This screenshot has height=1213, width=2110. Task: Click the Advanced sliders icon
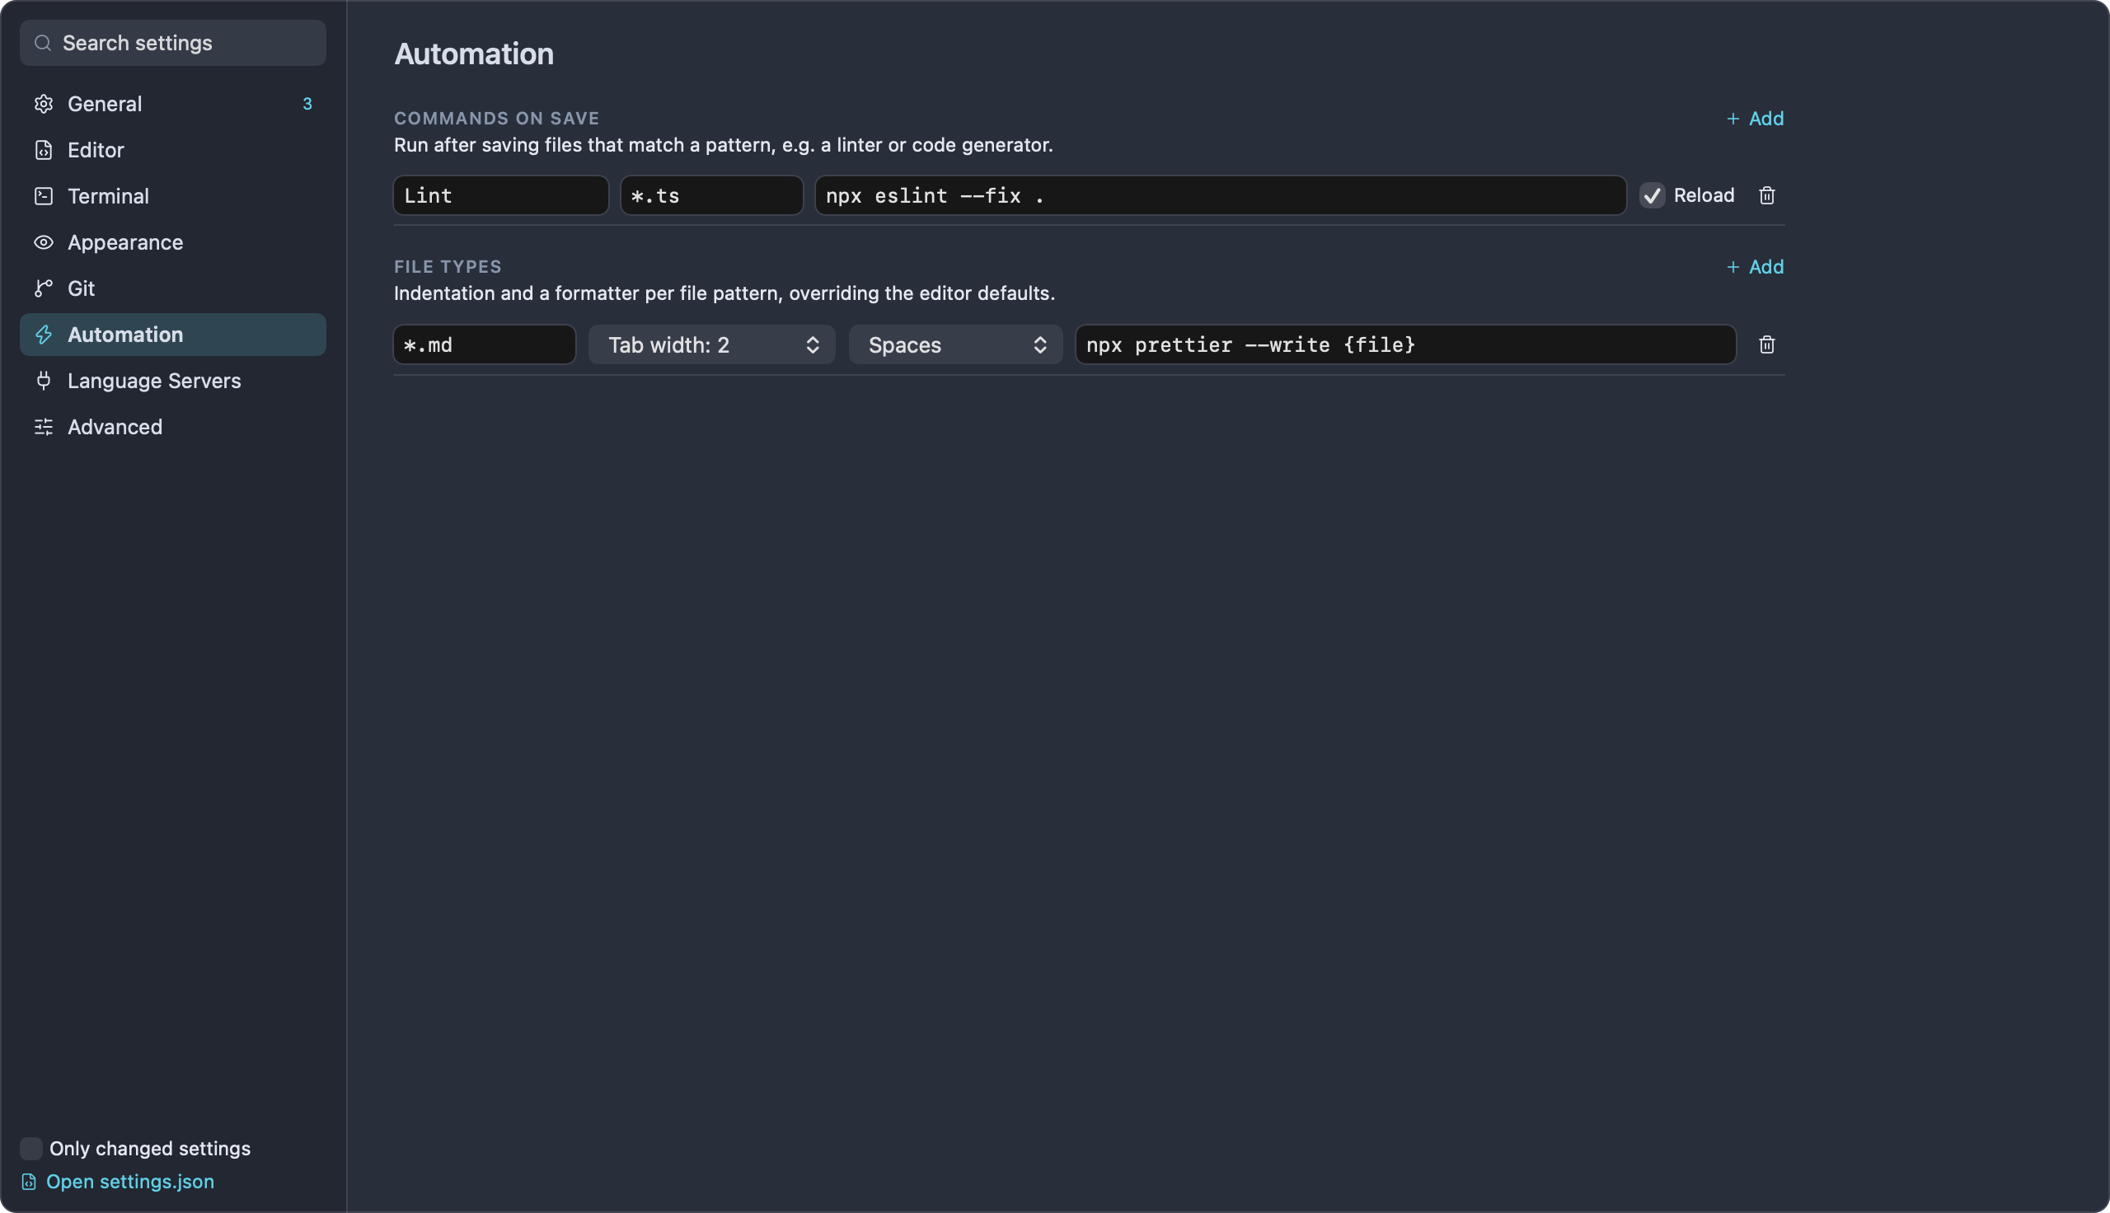click(x=44, y=427)
